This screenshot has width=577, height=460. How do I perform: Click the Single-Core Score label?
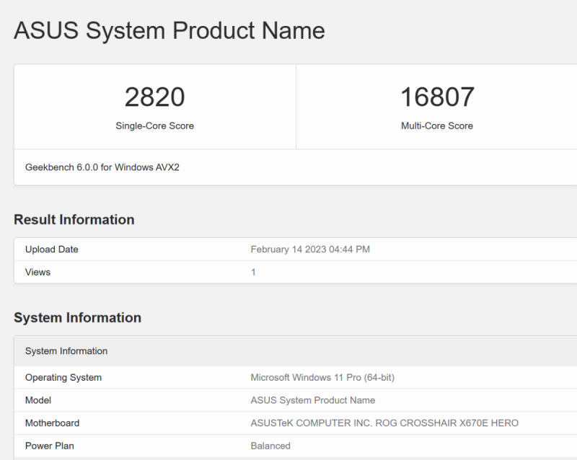(x=154, y=125)
